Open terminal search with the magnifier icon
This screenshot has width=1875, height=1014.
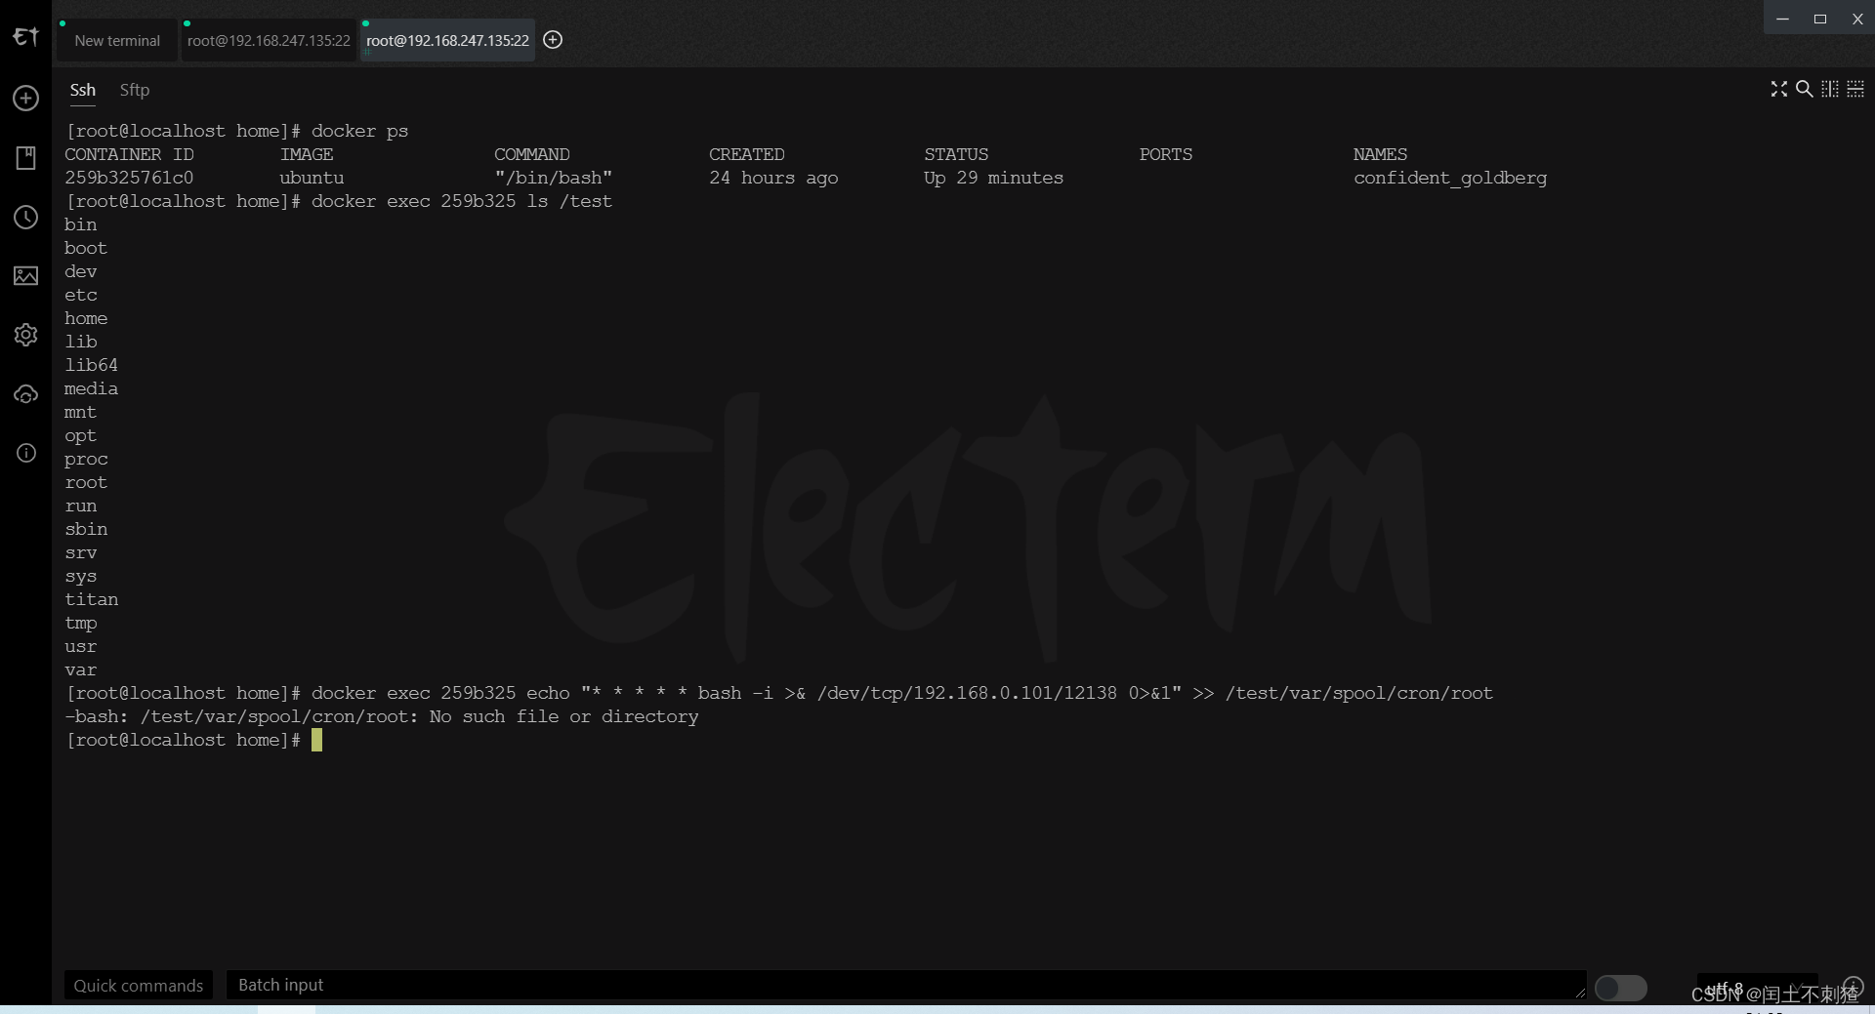(x=1805, y=89)
